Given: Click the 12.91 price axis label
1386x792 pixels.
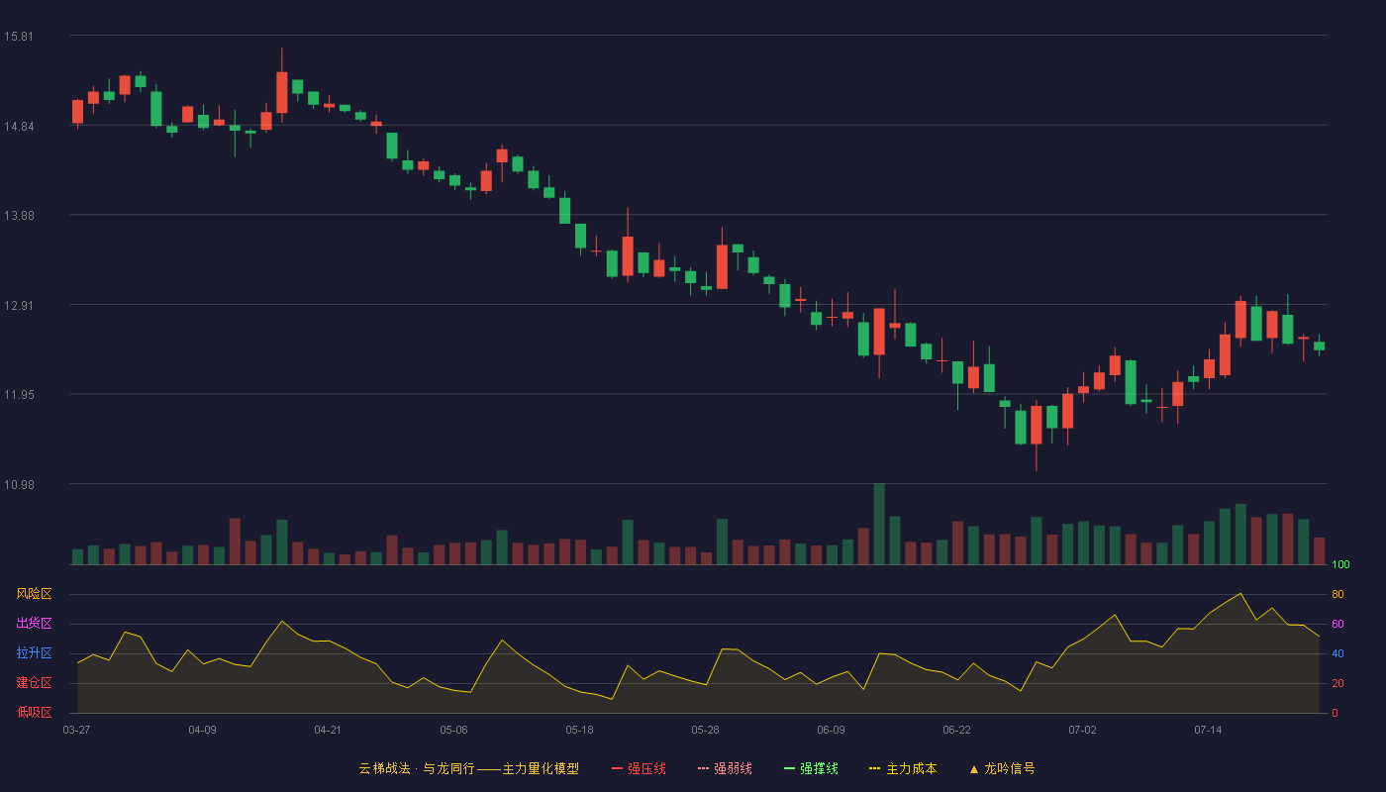Looking at the screenshot, I should pos(18,305).
